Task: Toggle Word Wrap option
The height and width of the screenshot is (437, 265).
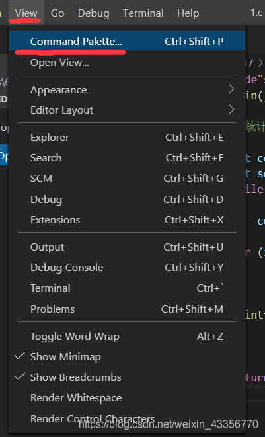Action: 127,337
